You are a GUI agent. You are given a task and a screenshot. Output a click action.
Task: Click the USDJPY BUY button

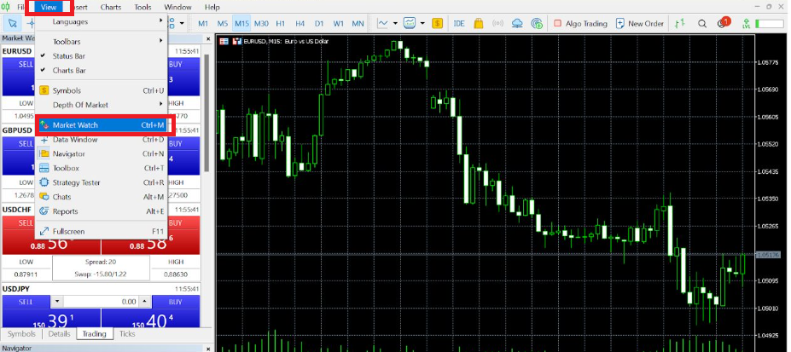tap(176, 302)
